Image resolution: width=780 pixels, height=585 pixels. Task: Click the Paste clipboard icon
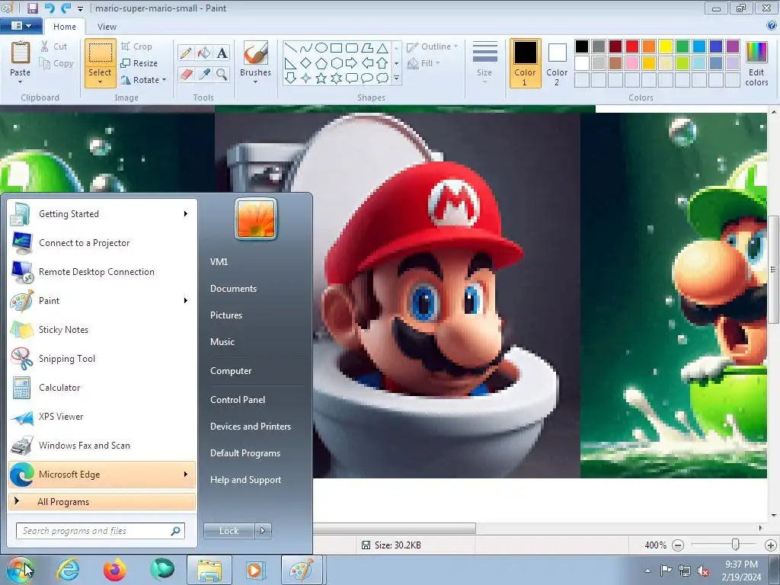point(21,53)
